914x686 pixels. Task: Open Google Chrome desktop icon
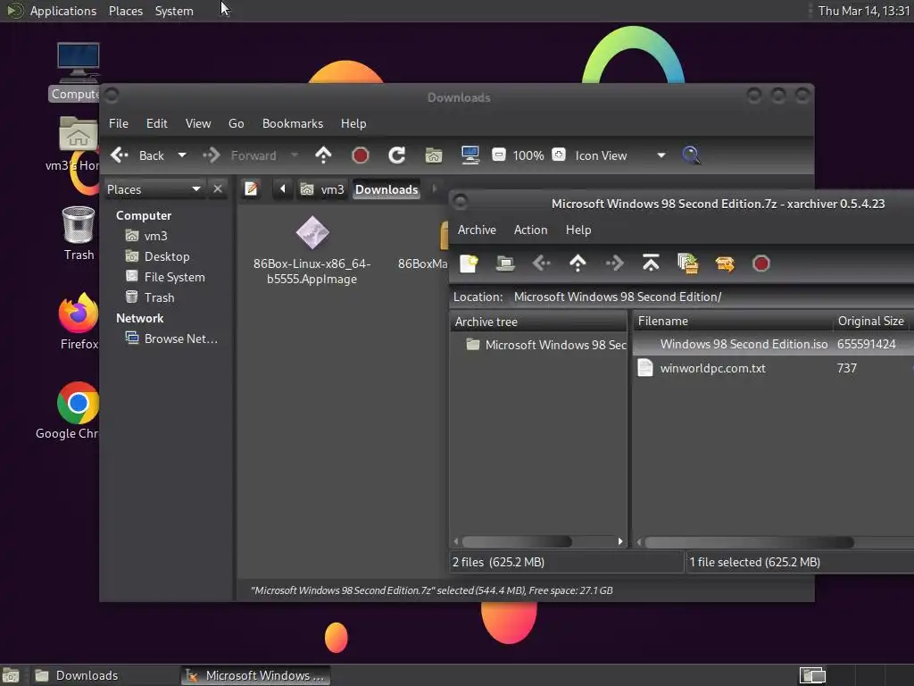click(79, 403)
